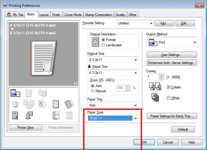
Task: Click the letter A orientation icon
Action: [95, 42]
